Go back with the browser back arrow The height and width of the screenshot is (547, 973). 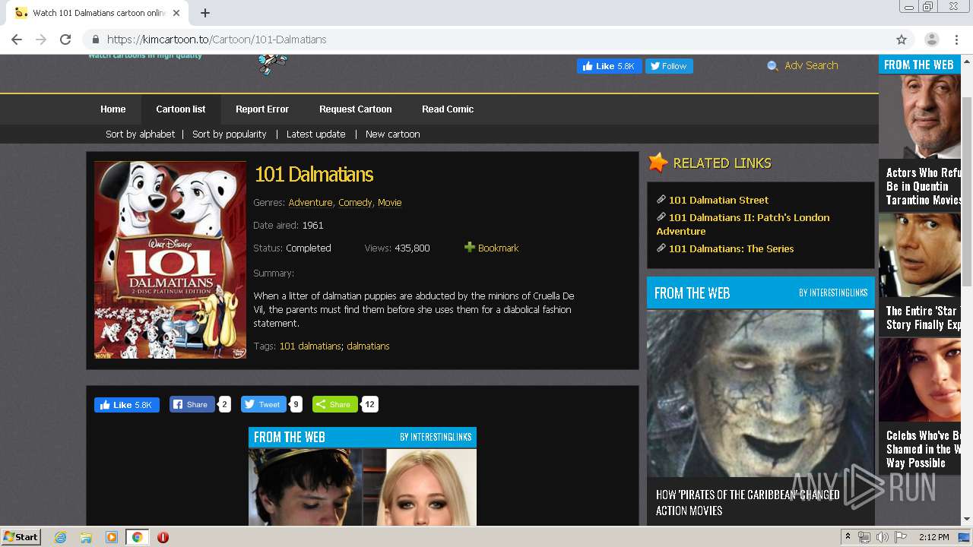[x=17, y=40]
